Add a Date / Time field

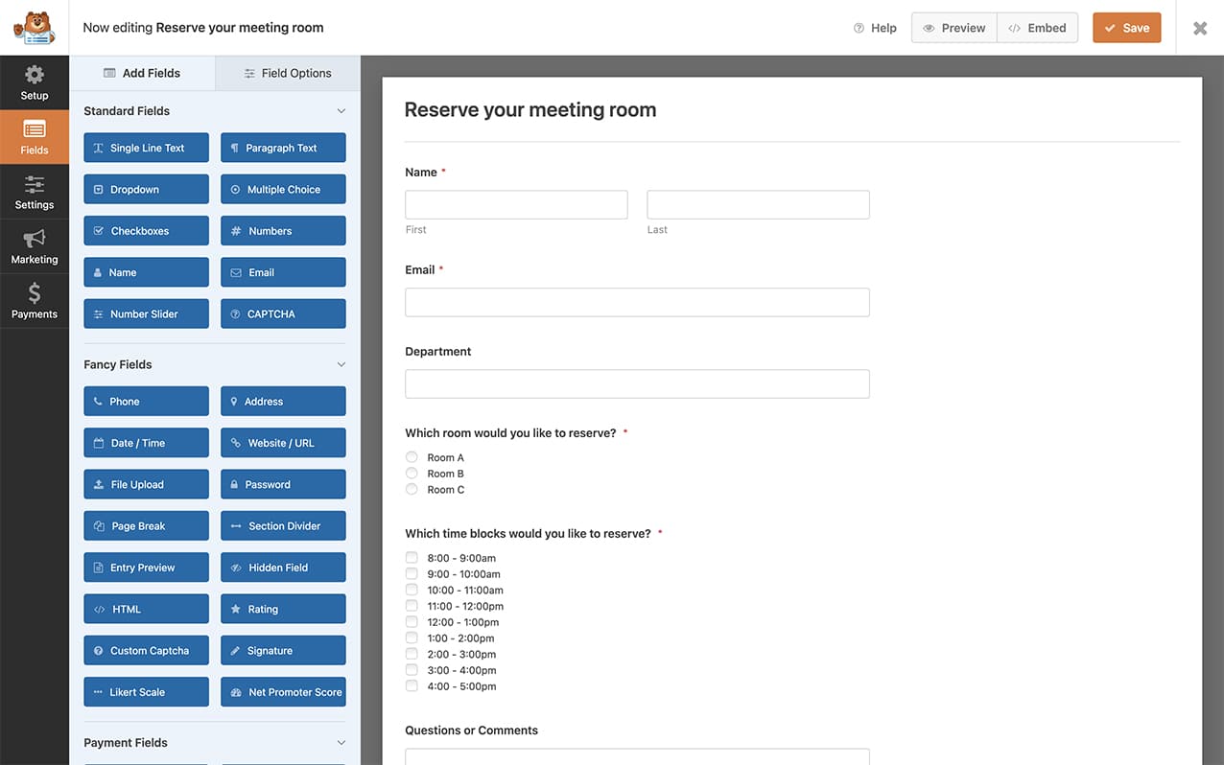click(146, 442)
